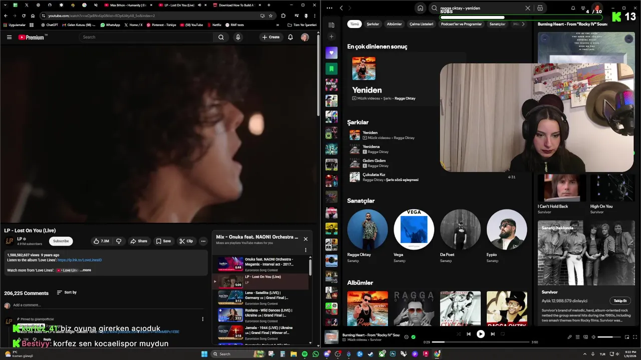
Task: Select the Şarkılar filter chip
Action: pos(373,24)
